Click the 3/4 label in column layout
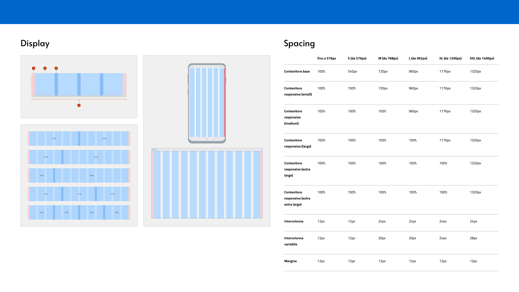The height and width of the screenshot is (292, 519). [92, 175]
